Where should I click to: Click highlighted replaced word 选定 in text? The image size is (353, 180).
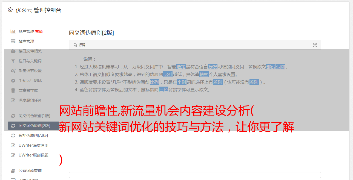pyautogui.click(x=181, y=67)
